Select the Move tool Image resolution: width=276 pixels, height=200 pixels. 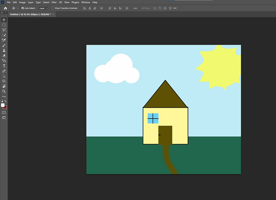point(4,20)
